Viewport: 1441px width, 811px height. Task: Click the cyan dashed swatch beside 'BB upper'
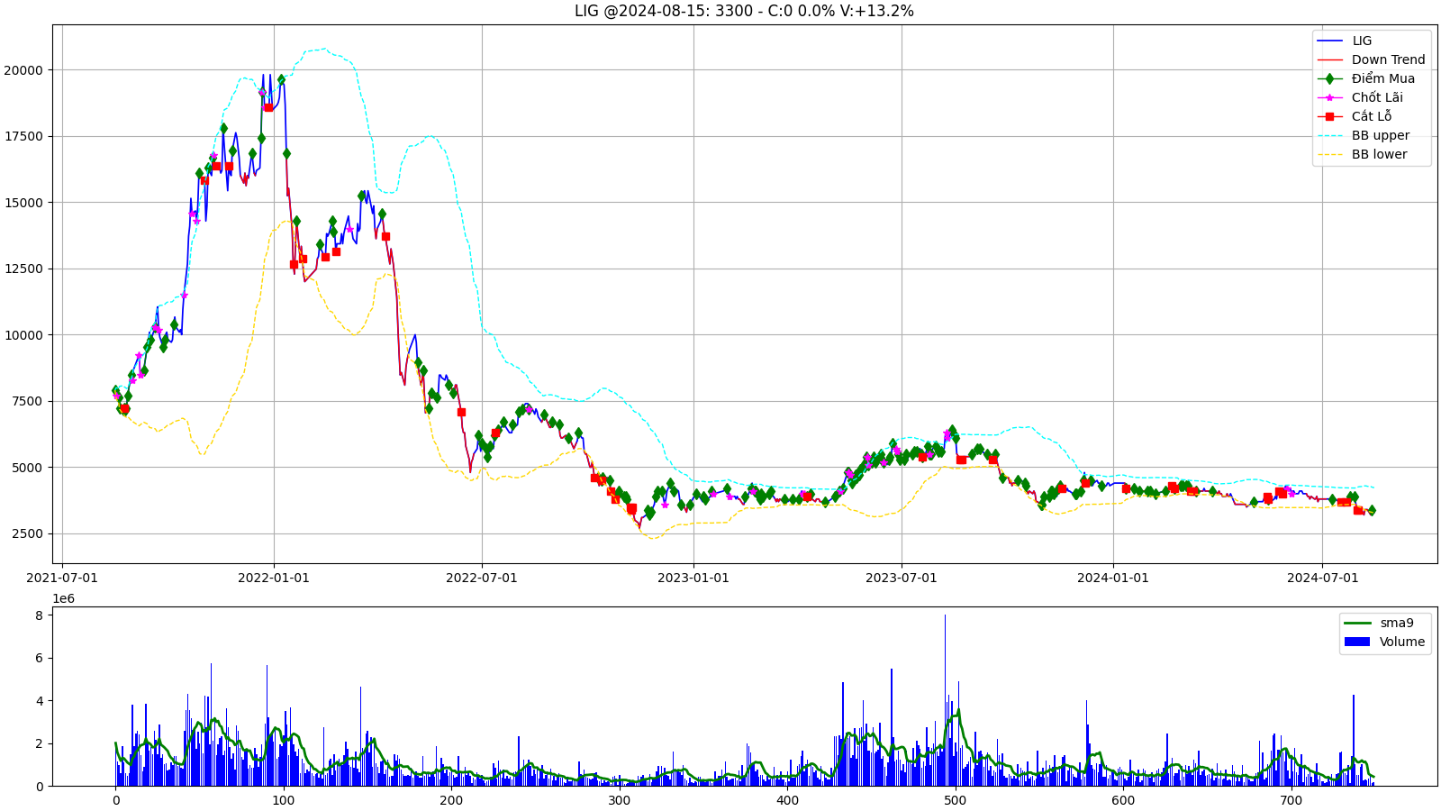coord(1330,135)
